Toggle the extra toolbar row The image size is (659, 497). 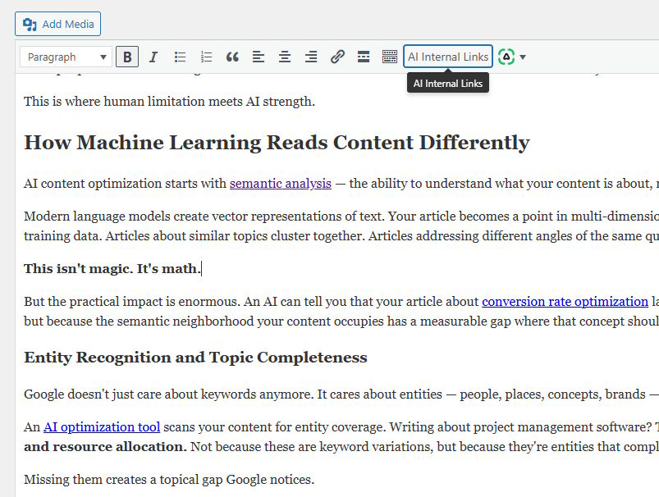[390, 57]
